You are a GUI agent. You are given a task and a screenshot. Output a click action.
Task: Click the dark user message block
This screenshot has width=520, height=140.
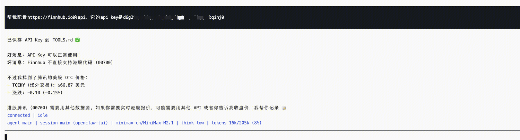tap(260, 17)
